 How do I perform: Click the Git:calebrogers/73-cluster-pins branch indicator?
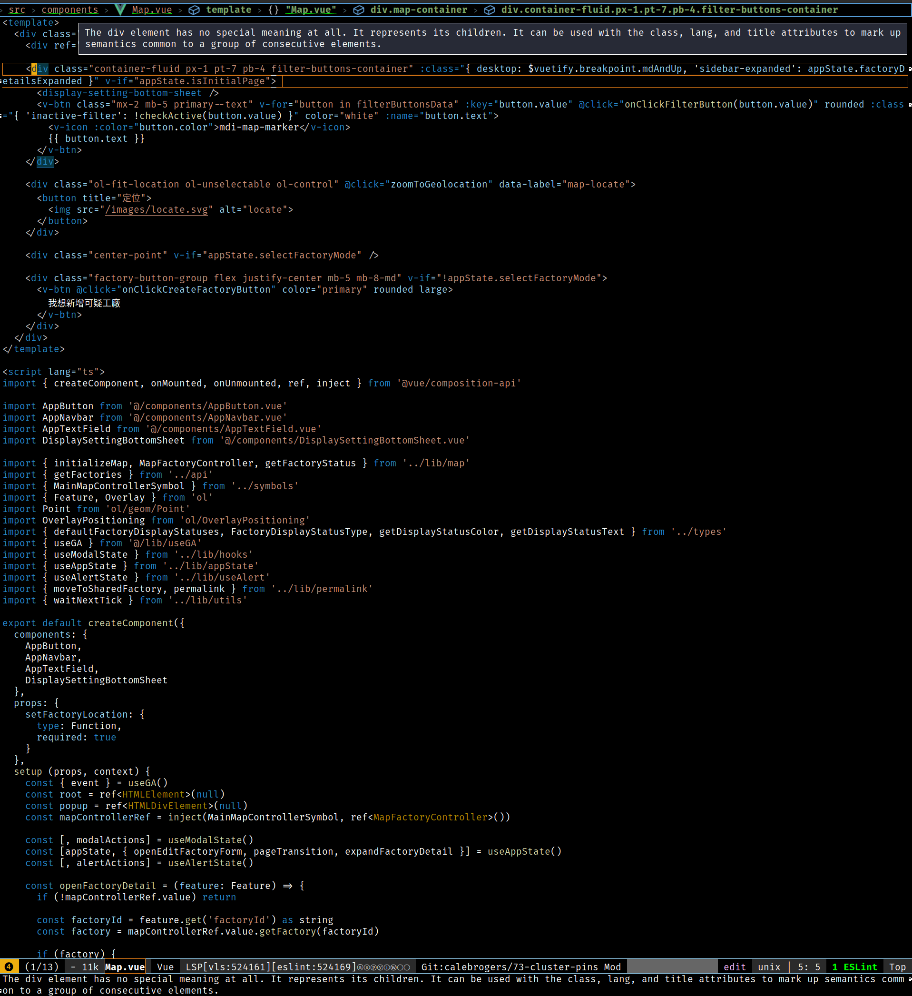click(510, 967)
